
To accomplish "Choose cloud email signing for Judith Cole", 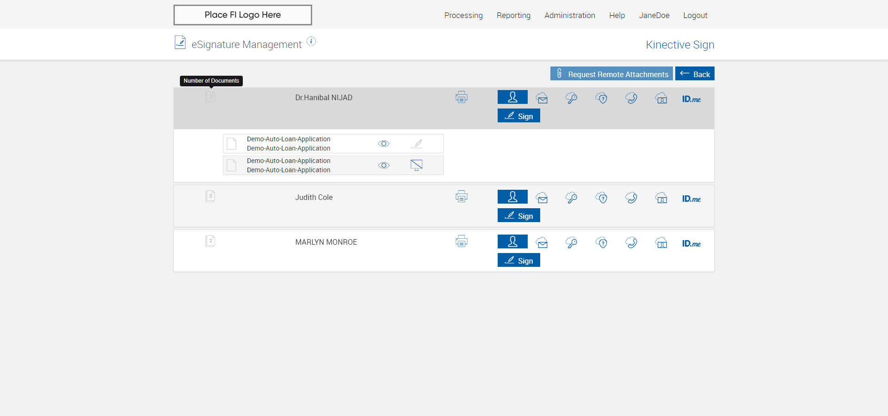I will 542,198.
